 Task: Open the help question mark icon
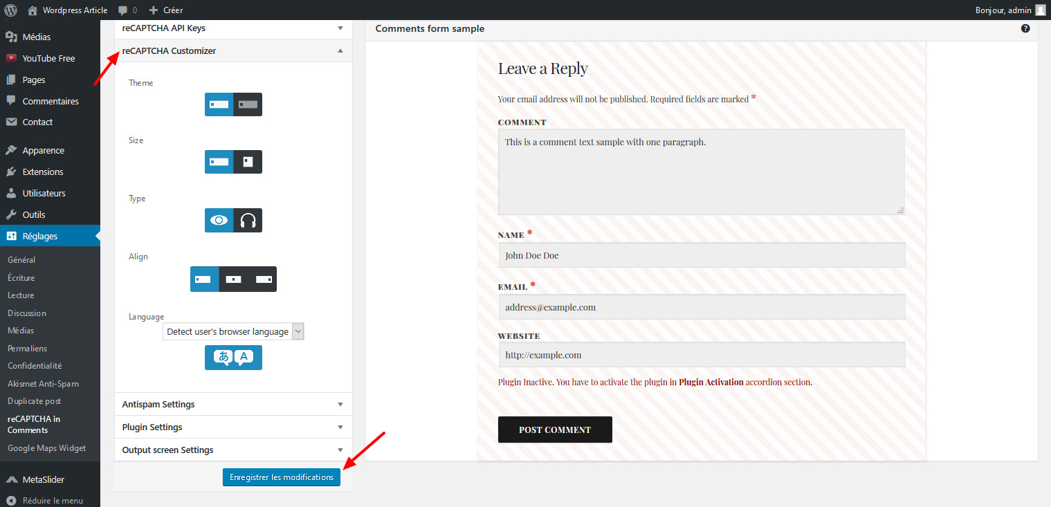[1025, 28]
